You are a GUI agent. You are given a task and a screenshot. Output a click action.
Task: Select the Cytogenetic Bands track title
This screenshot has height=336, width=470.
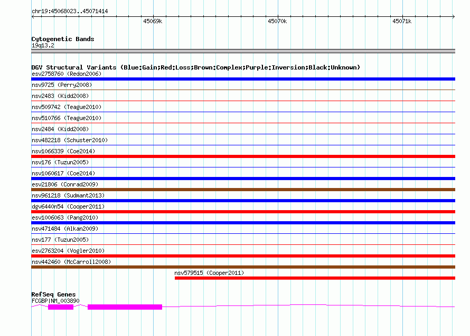click(x=63, y=39)
